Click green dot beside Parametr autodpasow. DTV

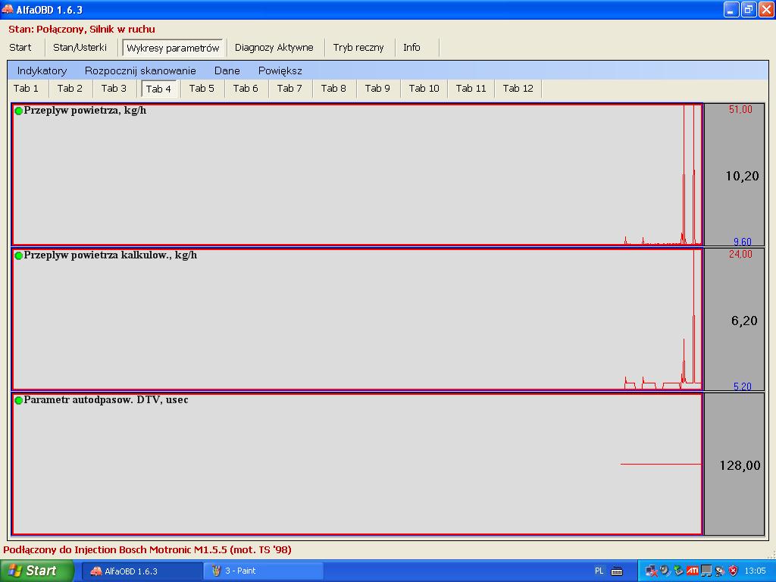pos(19,400)
